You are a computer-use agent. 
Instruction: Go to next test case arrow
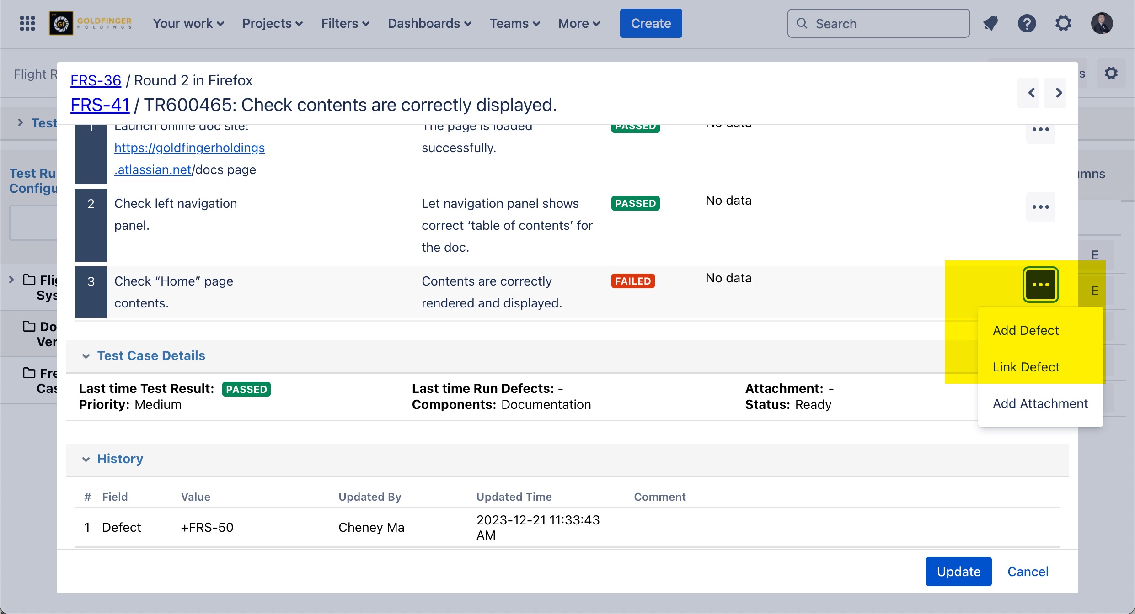(1059, 93)
